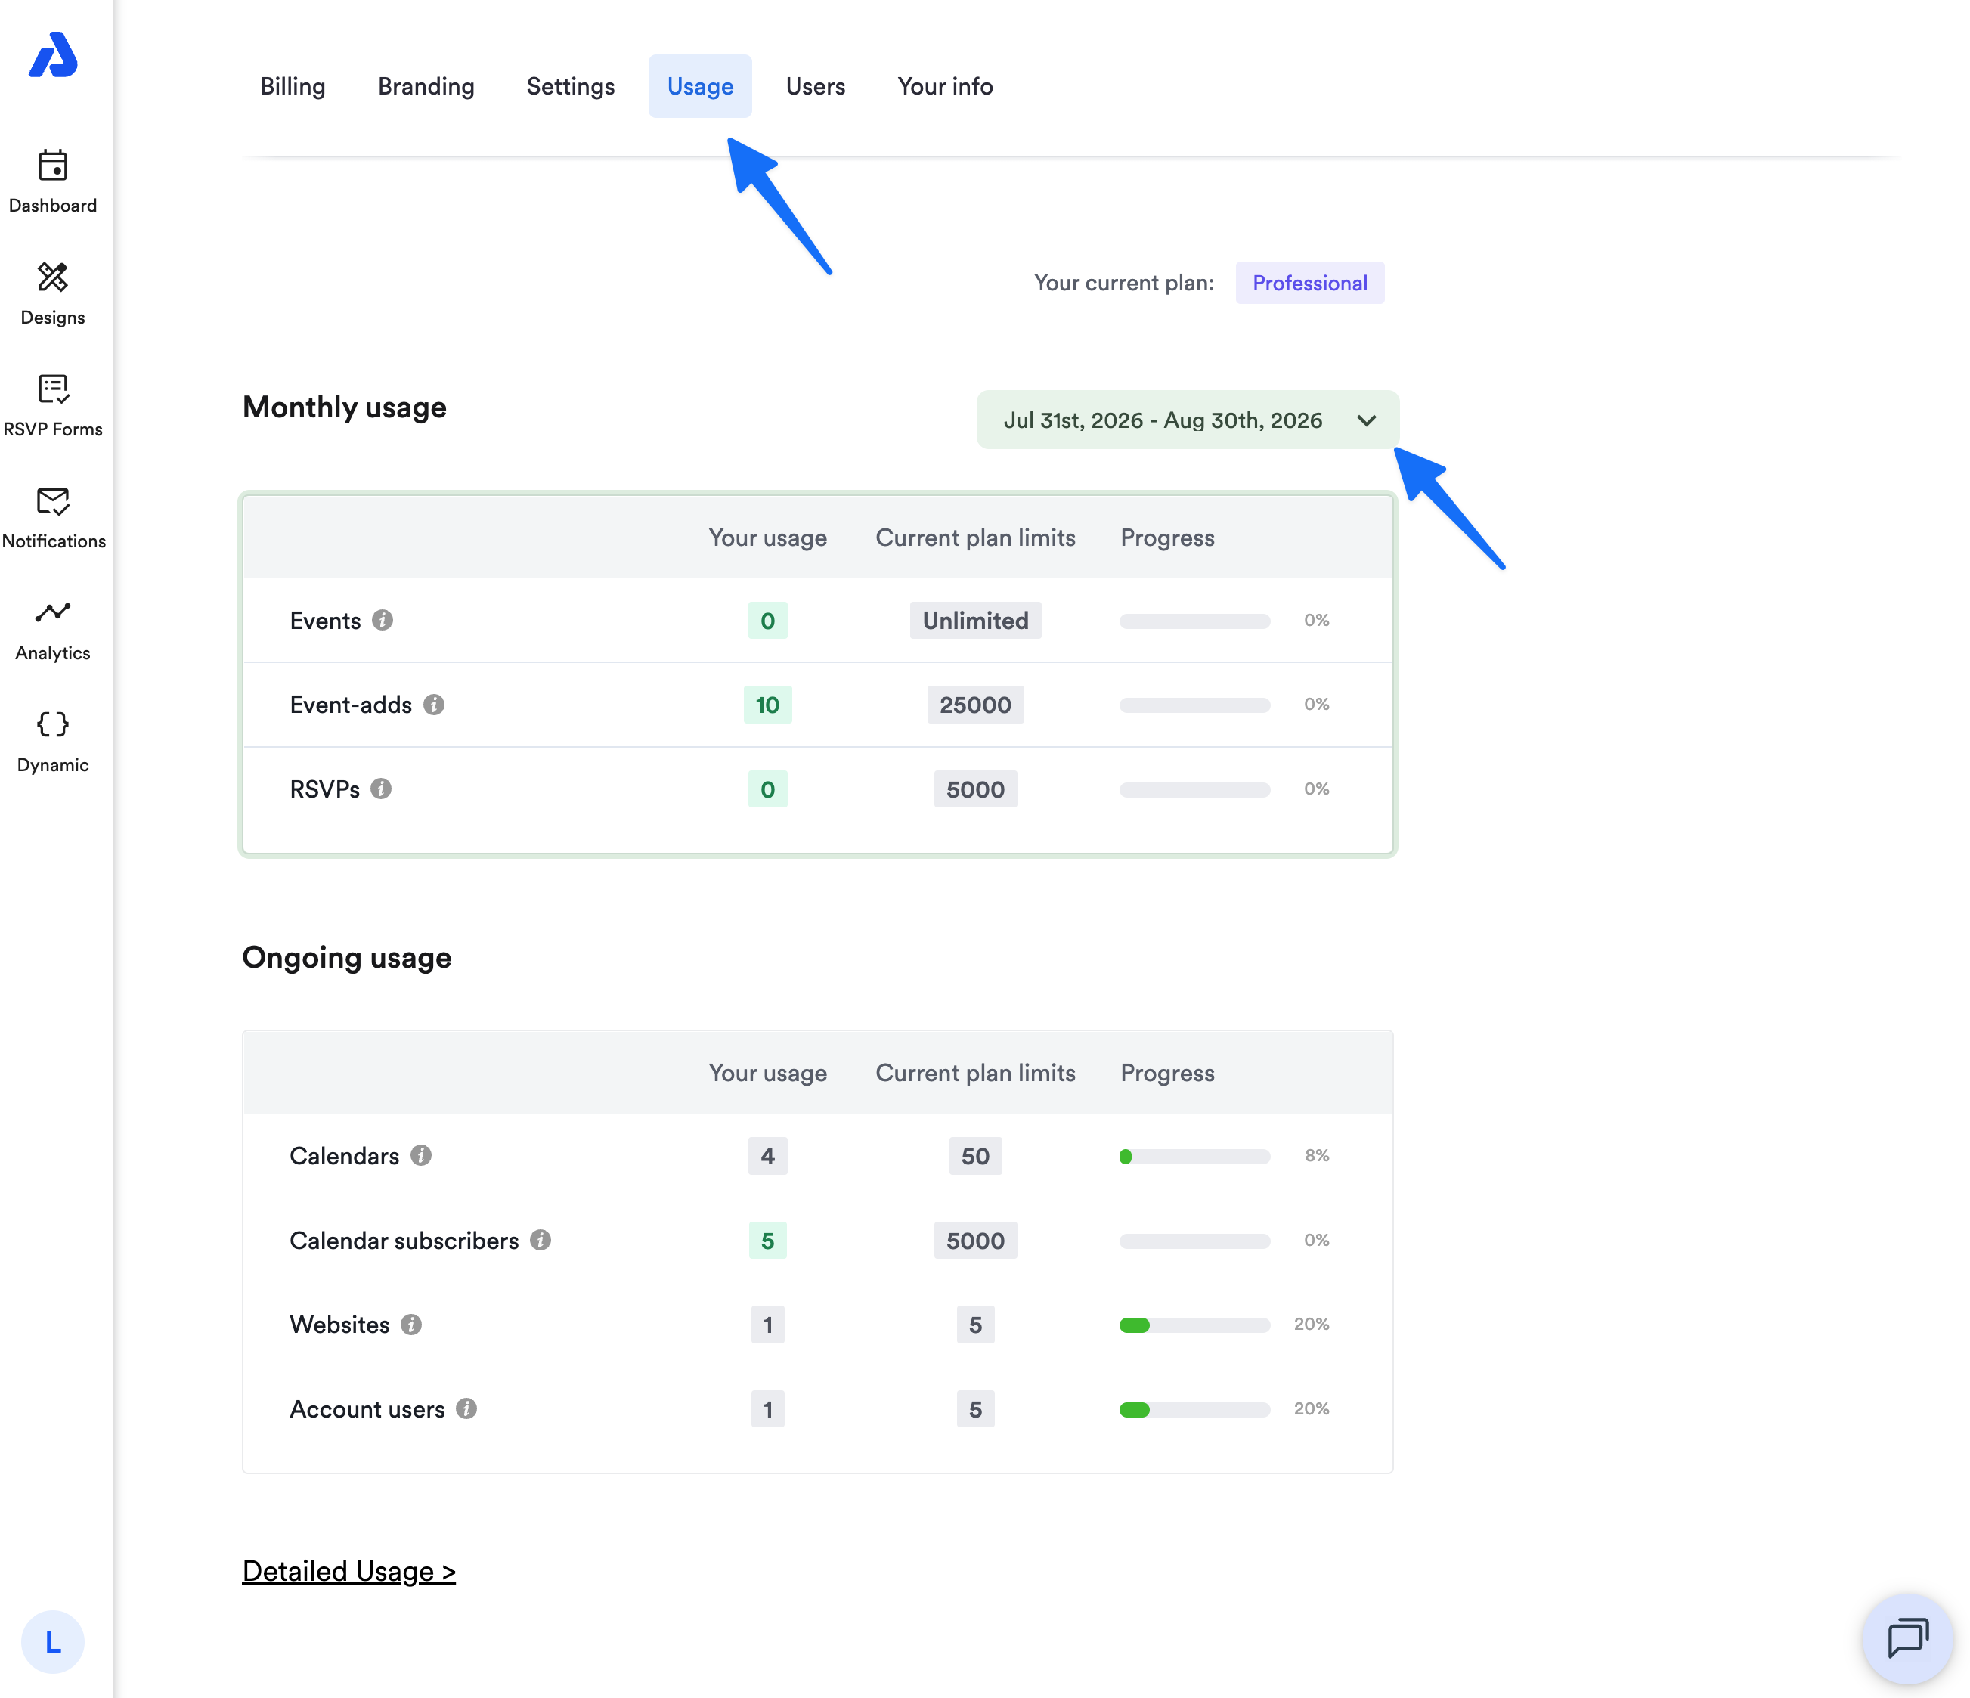
Task: Click info icon next to Websites
Action: point(412,1325)
